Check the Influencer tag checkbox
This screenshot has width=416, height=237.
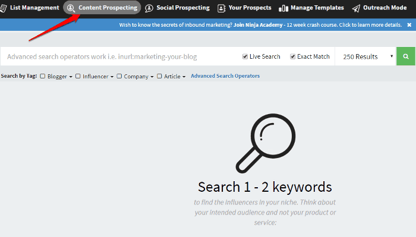coord(78,76)
